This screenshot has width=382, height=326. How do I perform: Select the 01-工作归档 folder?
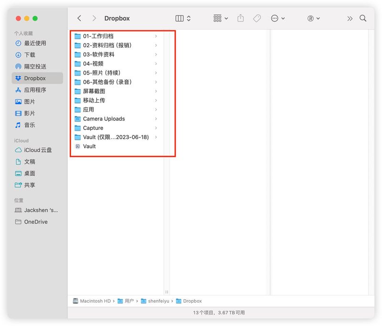point(116,36)
